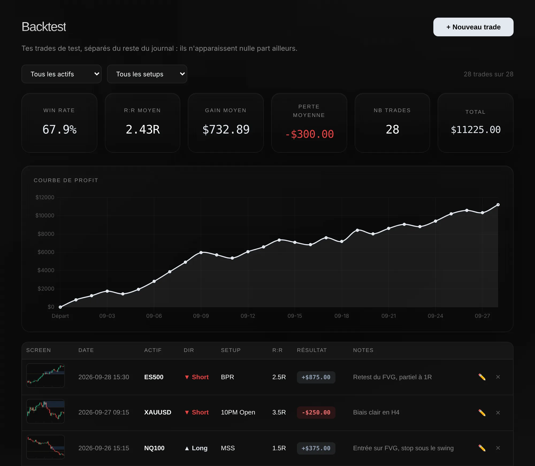This screenshot has height=466, width=535.
Task: Select the R:R MOYEN 2.43R card
Action: pyautogui.click(x=143, y=123)
